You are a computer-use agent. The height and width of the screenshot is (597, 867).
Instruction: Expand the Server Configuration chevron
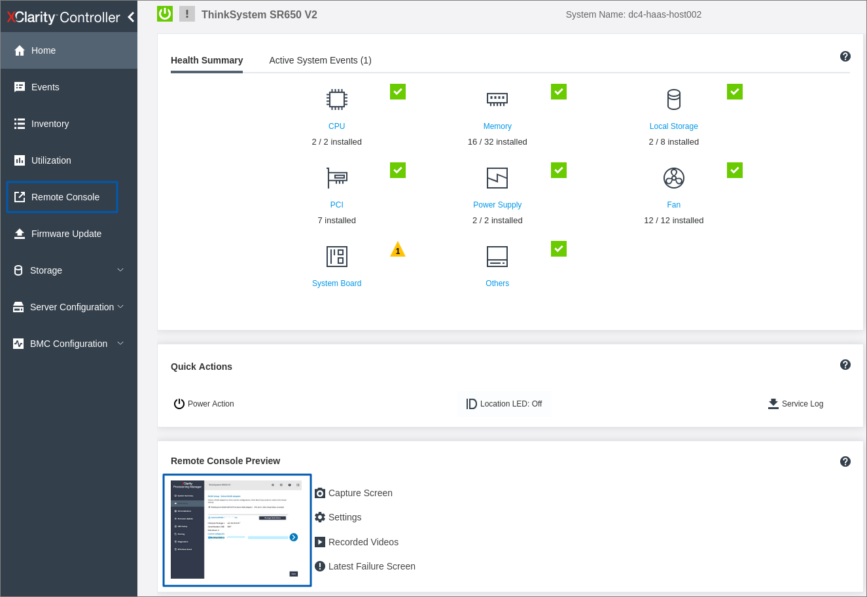click(120, 307)
